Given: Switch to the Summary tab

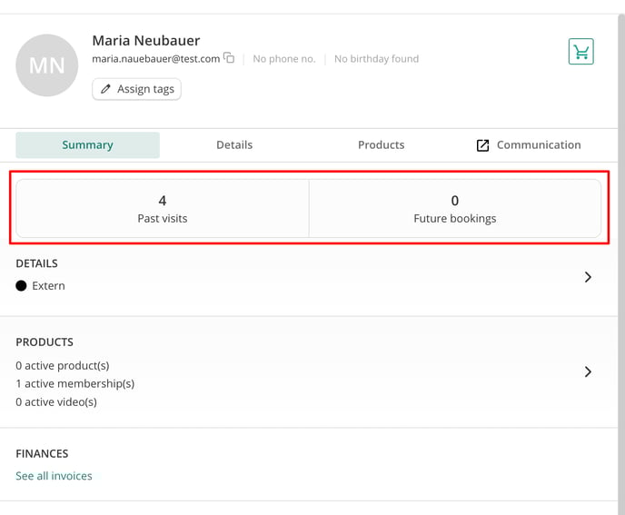Looking at the screenshot, I should click(88, 145).
